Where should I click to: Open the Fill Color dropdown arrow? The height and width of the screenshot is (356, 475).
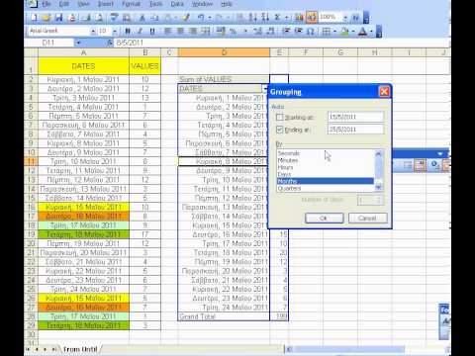tap(353, 32)
